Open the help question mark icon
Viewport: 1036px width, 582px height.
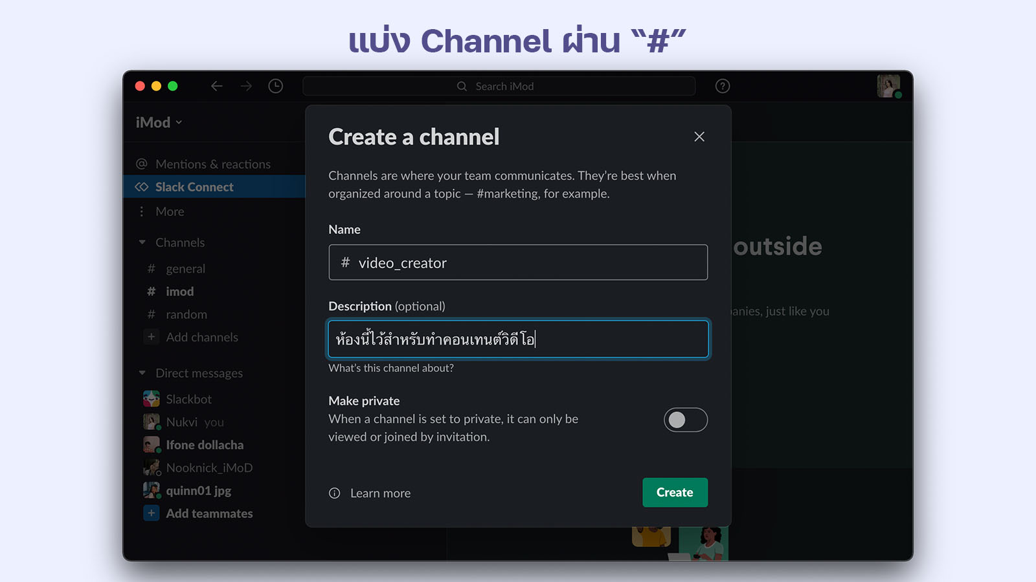pyautogui.click(x=723, y=86)
